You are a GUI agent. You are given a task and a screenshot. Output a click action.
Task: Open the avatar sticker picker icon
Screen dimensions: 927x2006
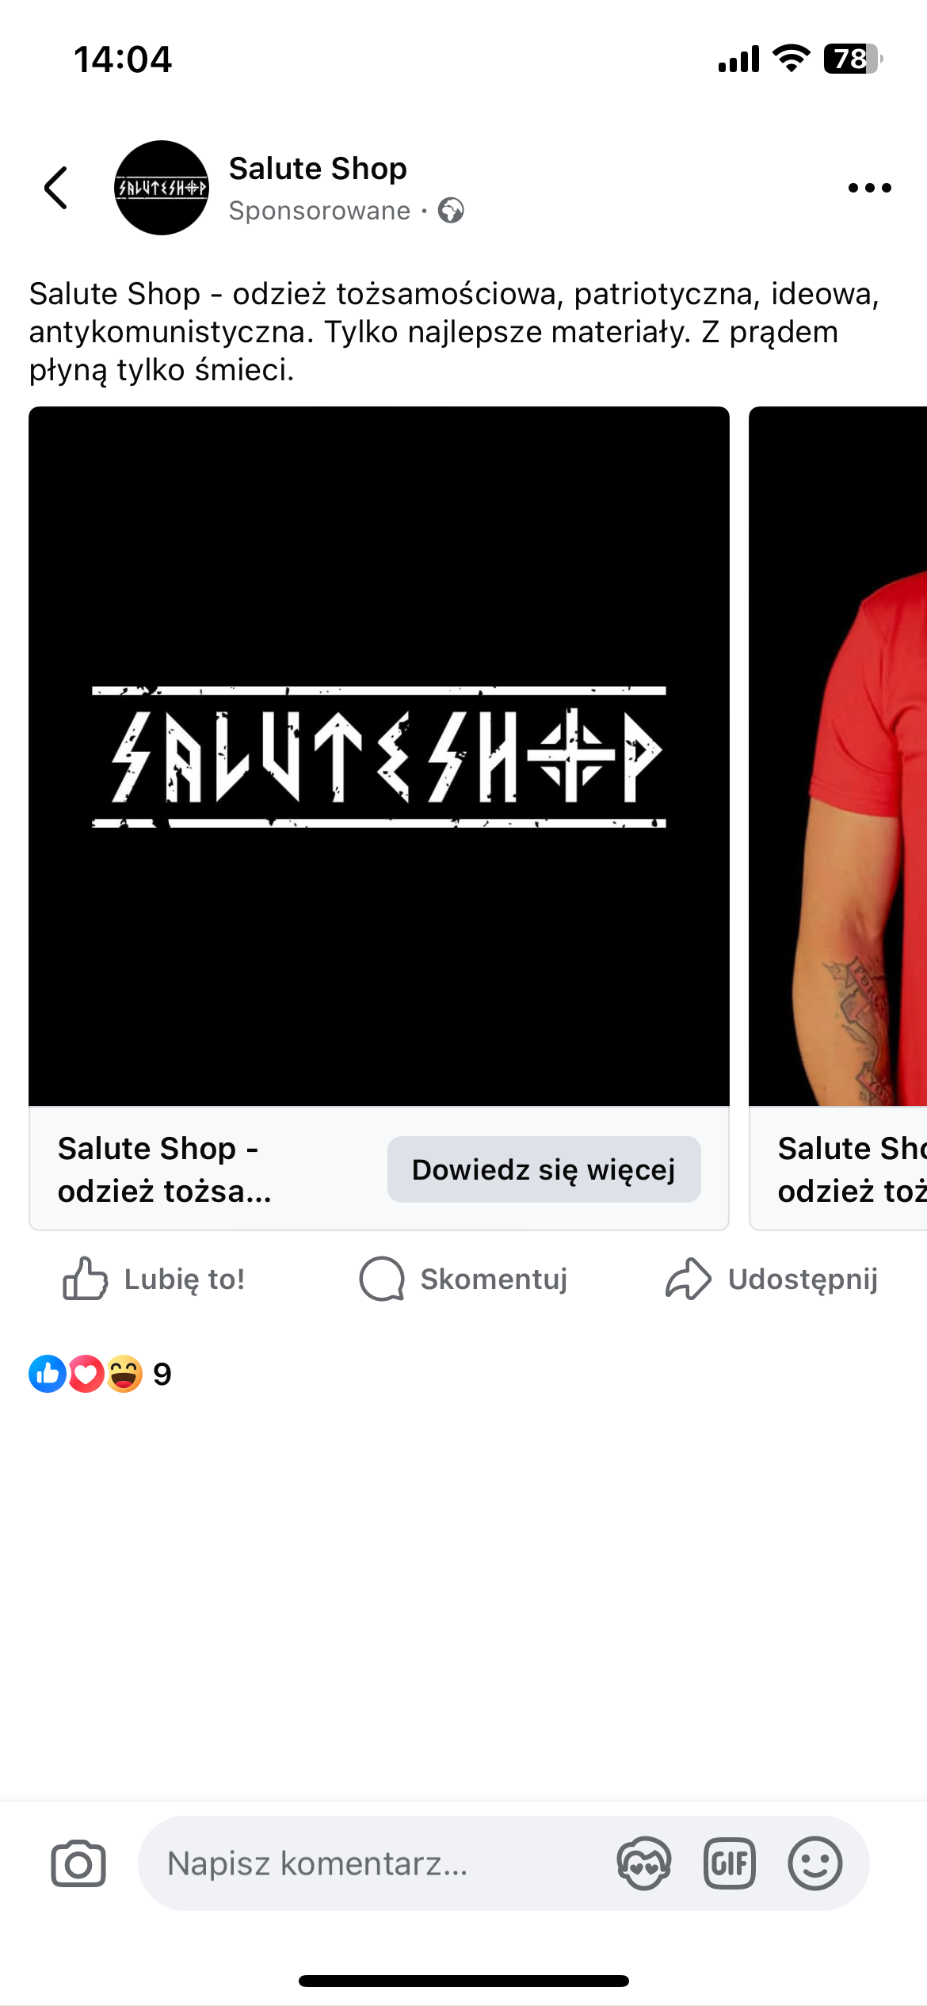(x=644, y=1863)
